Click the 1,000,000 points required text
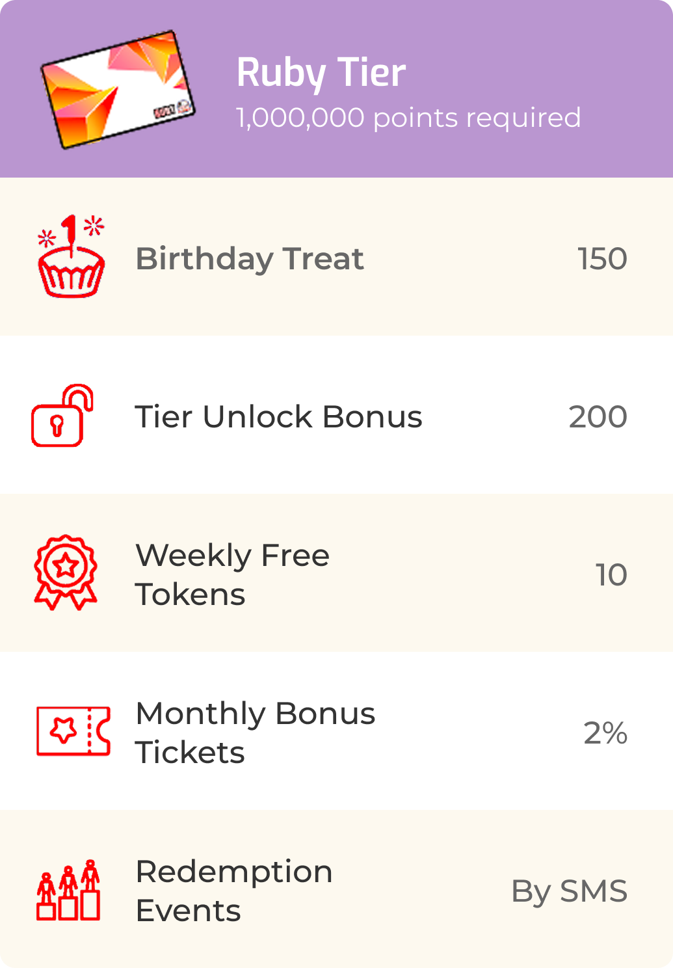The height and width of the screenshot is (968, 673). point(408,118)
